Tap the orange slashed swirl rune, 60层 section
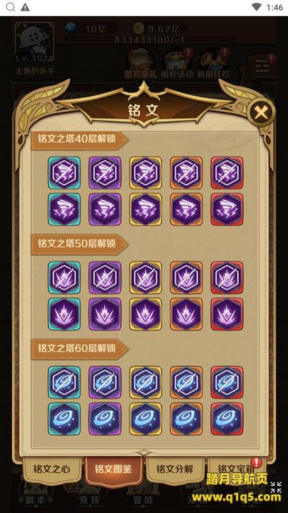288x513 pixels. (186, 382)
